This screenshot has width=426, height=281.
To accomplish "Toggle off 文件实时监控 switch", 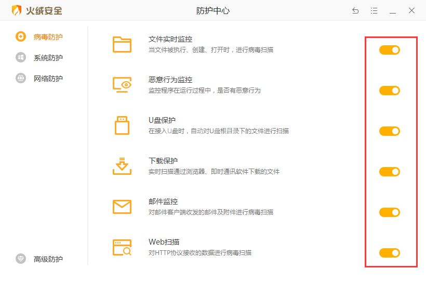I will [390, 50].
